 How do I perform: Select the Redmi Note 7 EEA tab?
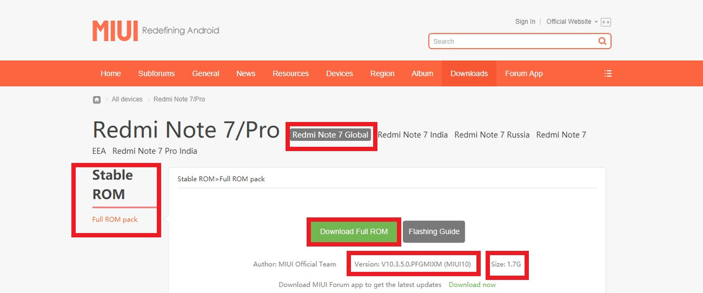tap(561, 135)
